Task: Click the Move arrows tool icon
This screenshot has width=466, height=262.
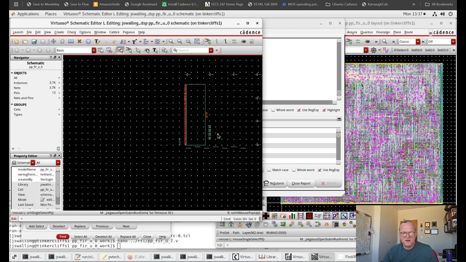Action: (x=54, y=41)
